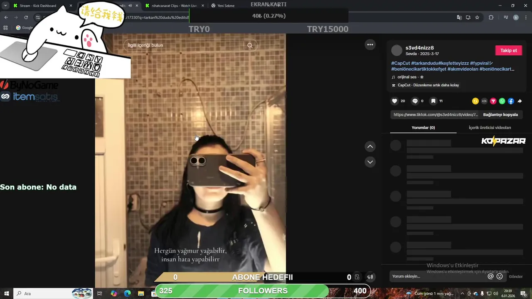Switch to nihatcanarat Clips tab
The image size is (532, 299).
click(x=175, y=6)
